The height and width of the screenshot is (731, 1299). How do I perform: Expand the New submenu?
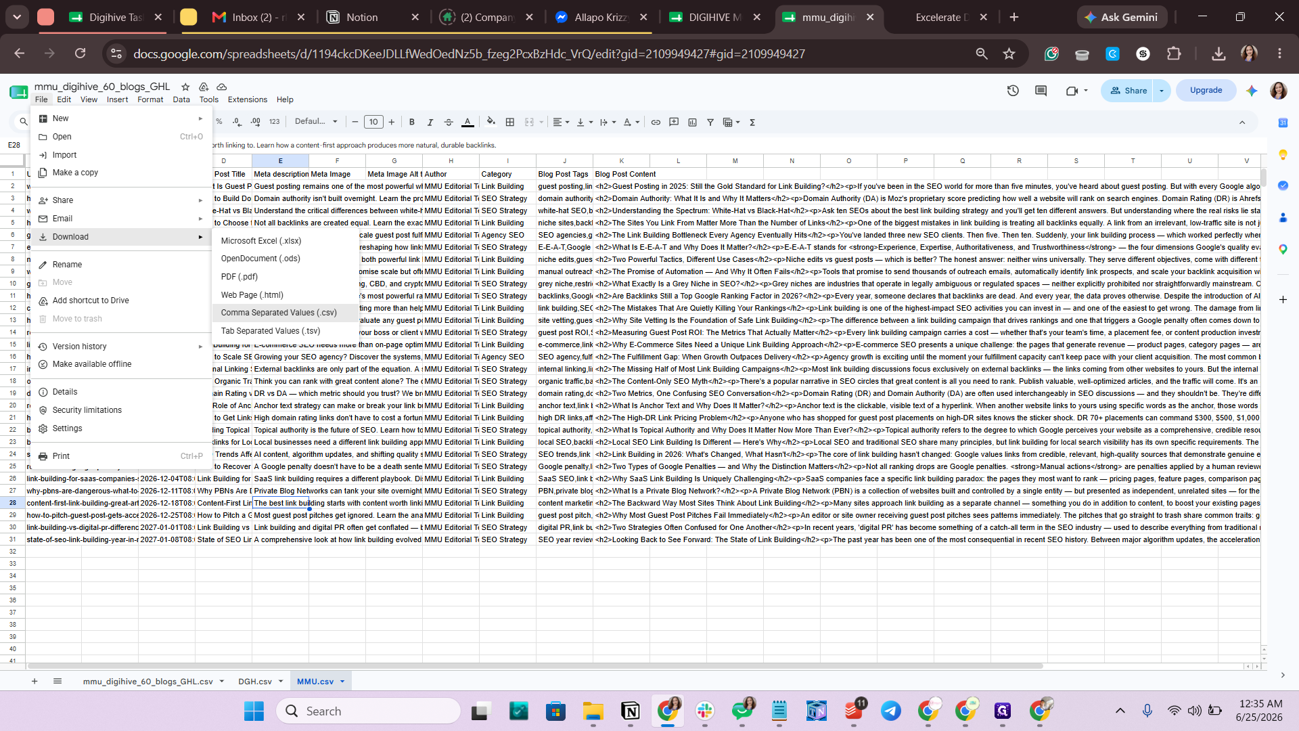point(121,118)
